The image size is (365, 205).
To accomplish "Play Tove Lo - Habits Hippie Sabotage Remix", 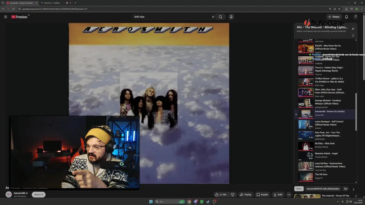I will [325, 71].
